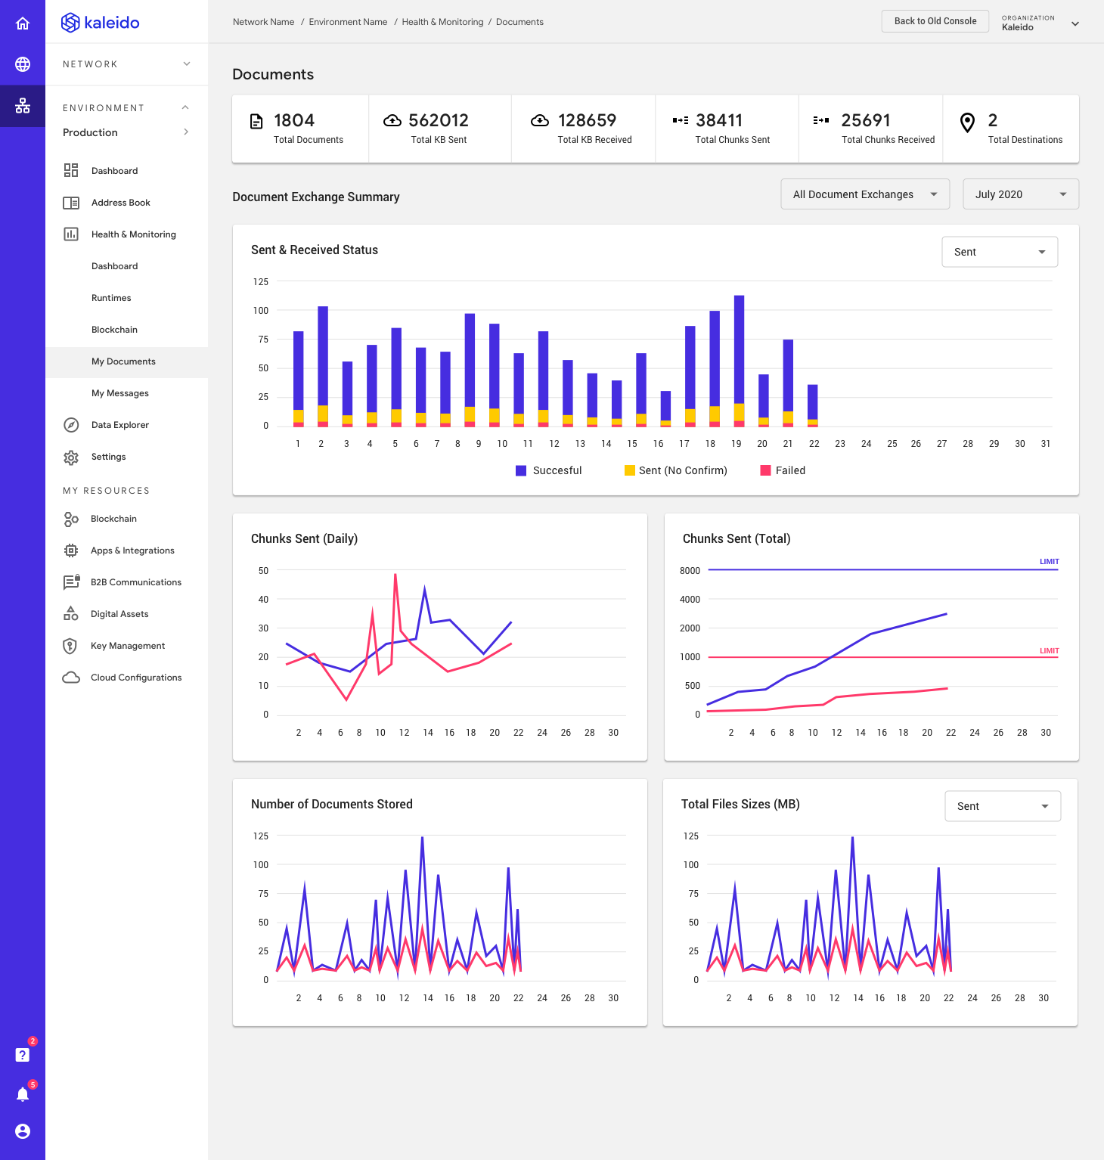Click the Data Explorer compass icon

pyautogui.click(x=71, y=425)
